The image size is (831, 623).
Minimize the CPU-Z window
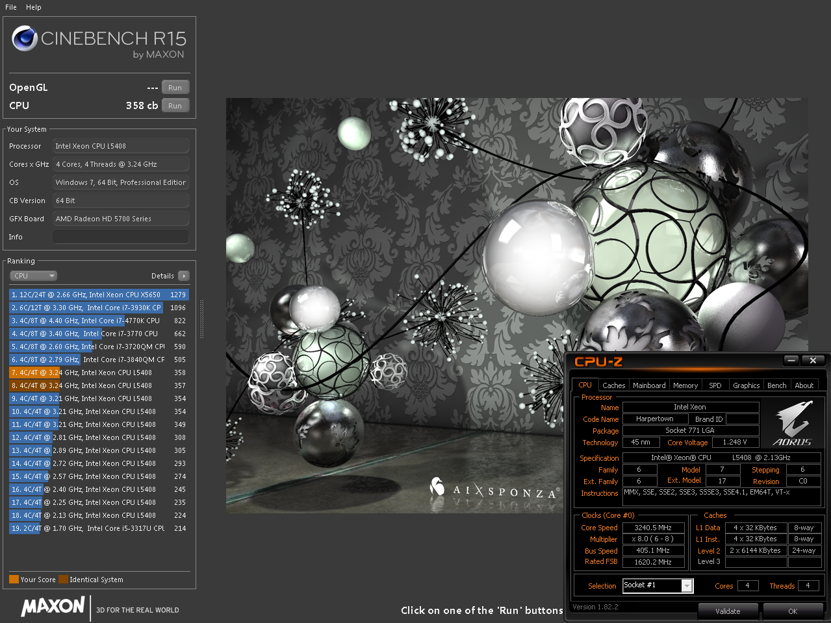pyautogui.click(x=791, y=360)
